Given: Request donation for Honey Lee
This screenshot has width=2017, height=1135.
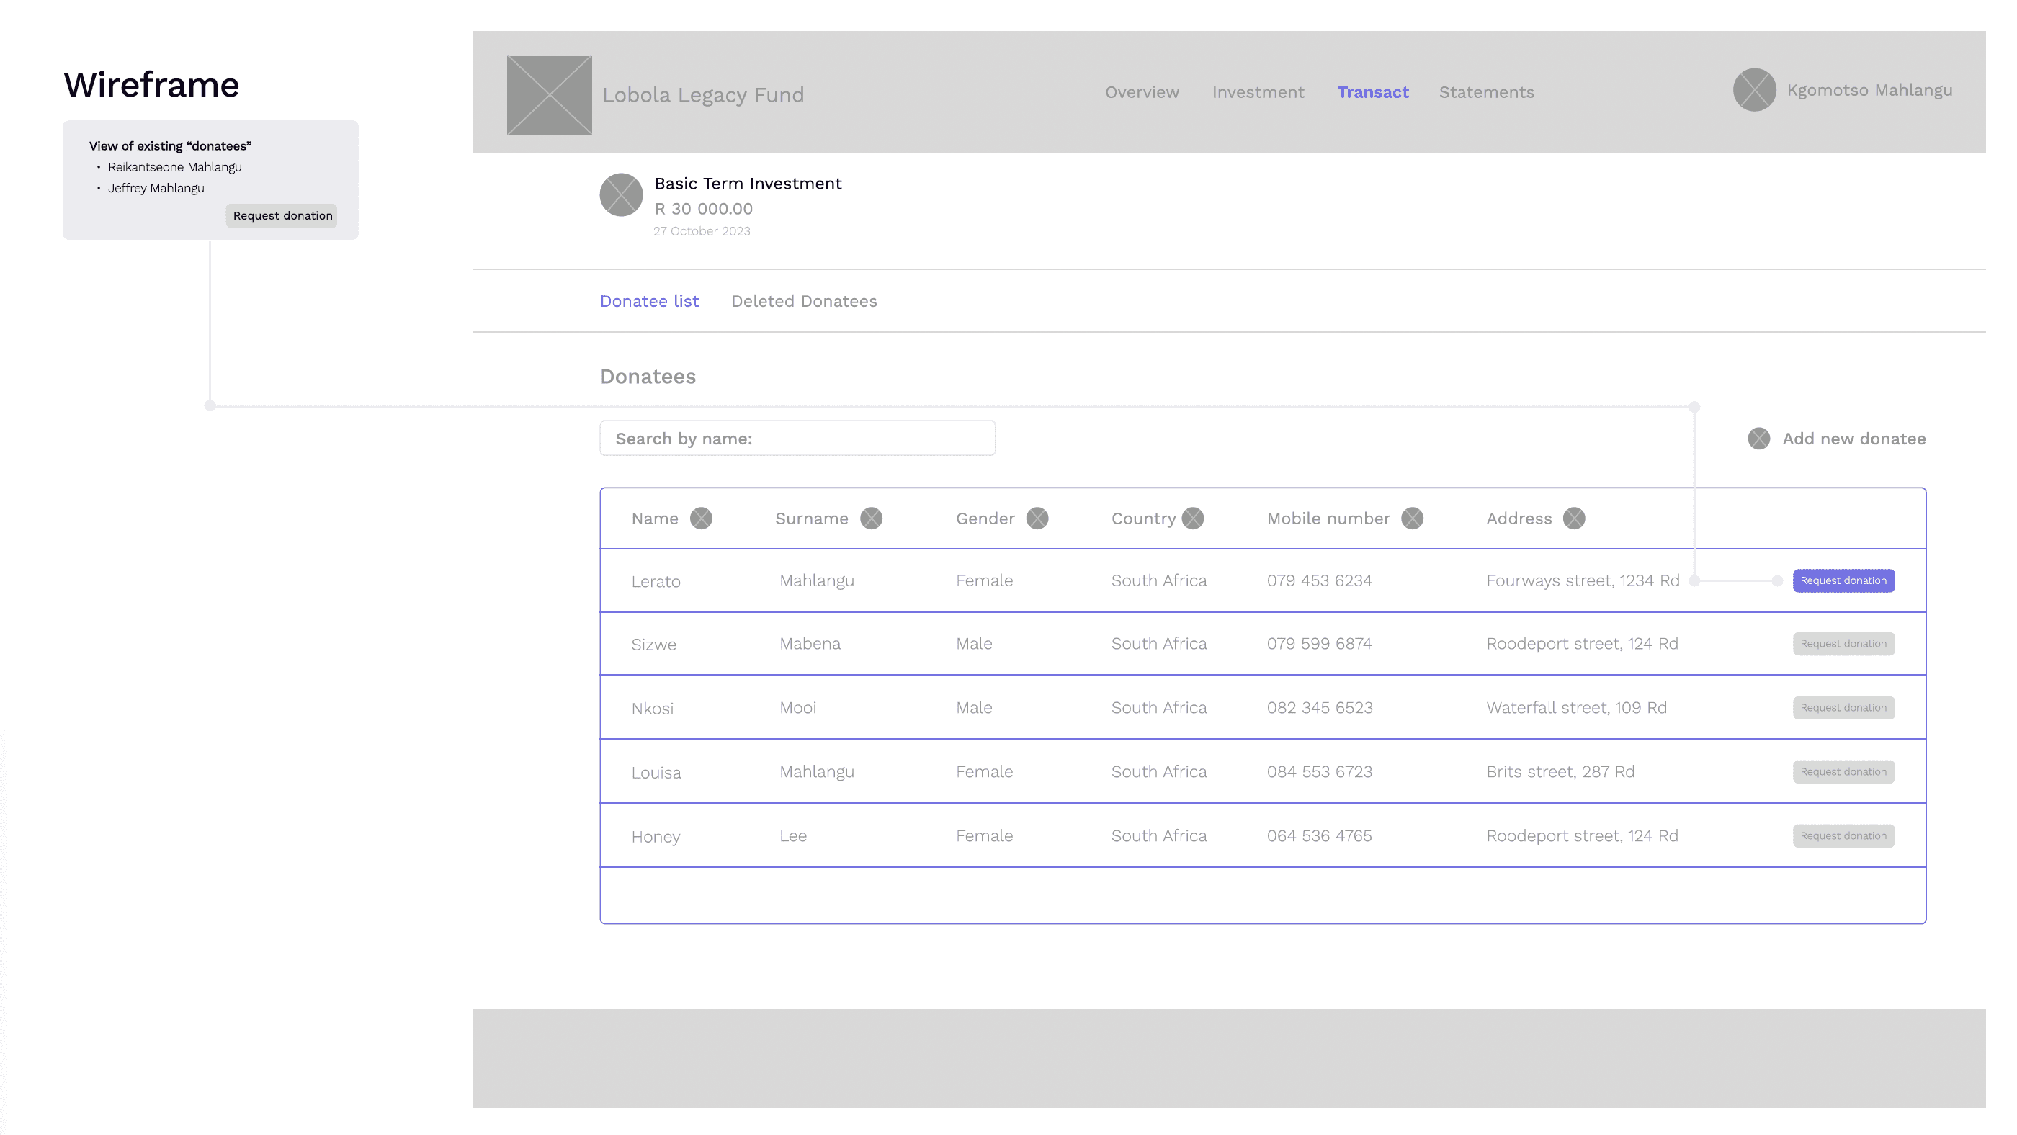Looking at the screenshot, I should click(1843, 836).
